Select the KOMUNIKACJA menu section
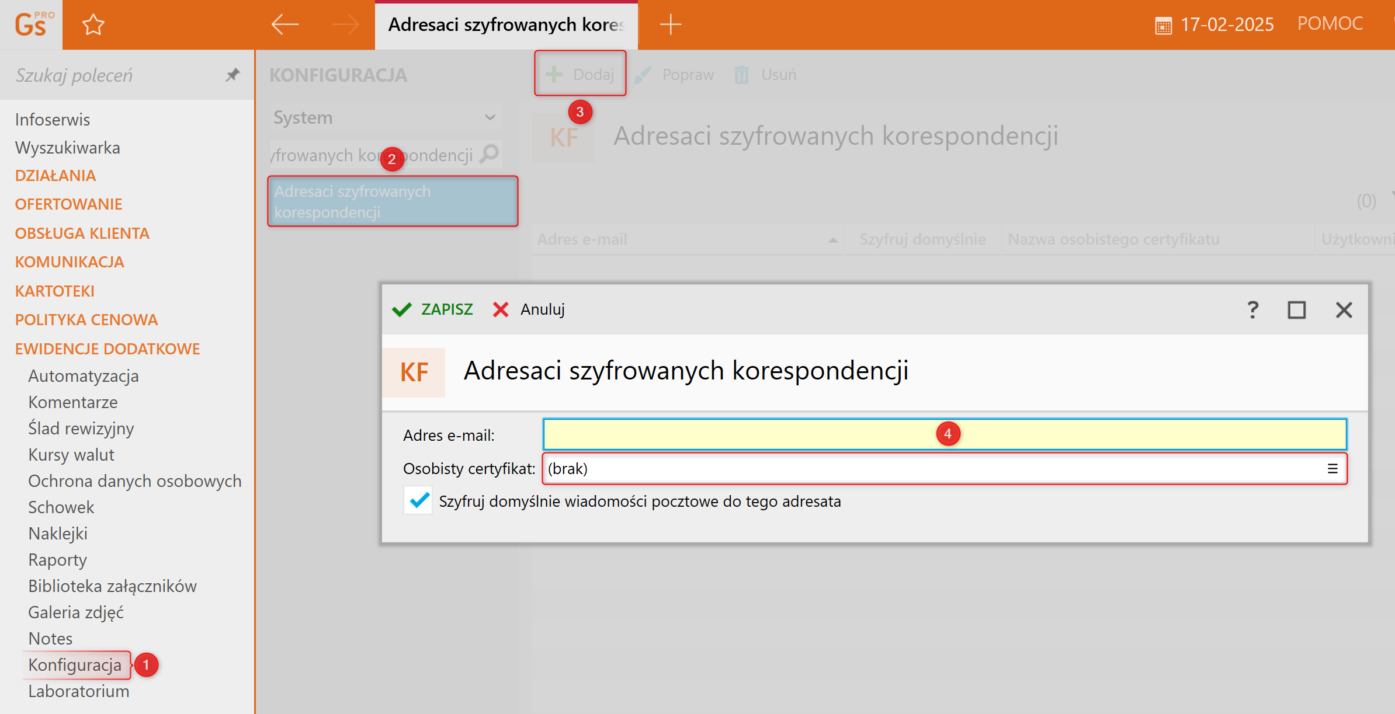The width and height of the screenshot is (1395, 714). [x=70, y=262]
